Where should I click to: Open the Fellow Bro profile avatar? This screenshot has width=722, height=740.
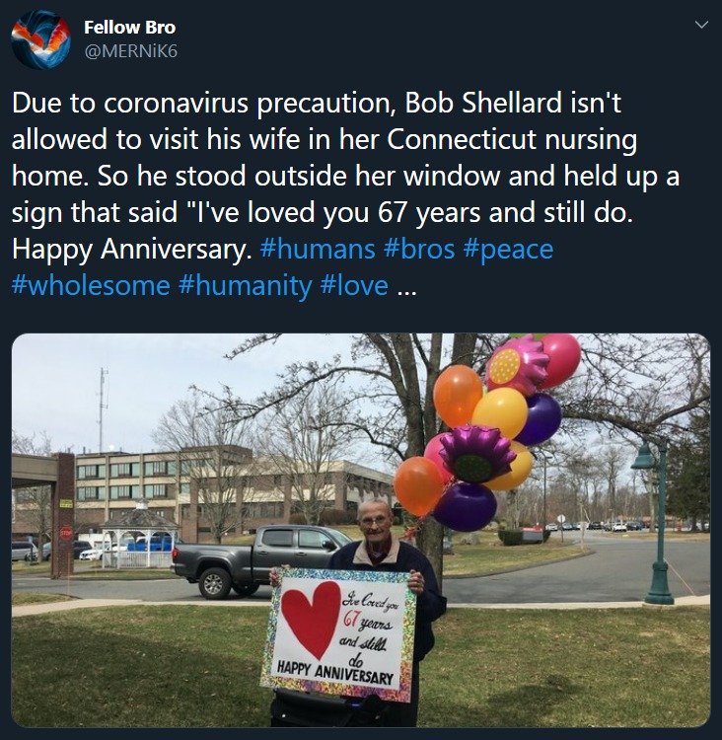[41, 39]
